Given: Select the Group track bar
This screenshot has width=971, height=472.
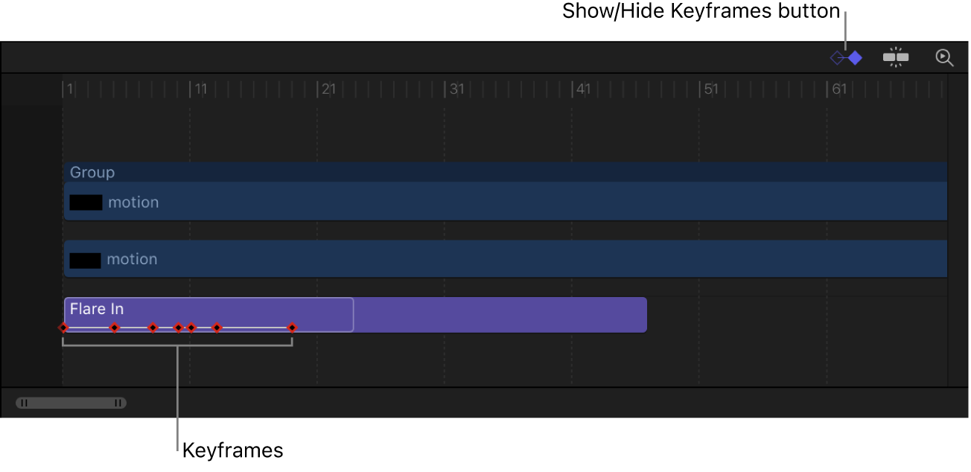Looking at the screenshot, I should (x=298, y=172).
